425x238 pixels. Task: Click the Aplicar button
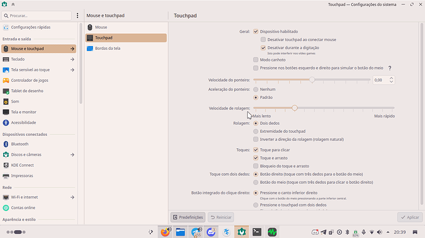[x=410, y=217]
